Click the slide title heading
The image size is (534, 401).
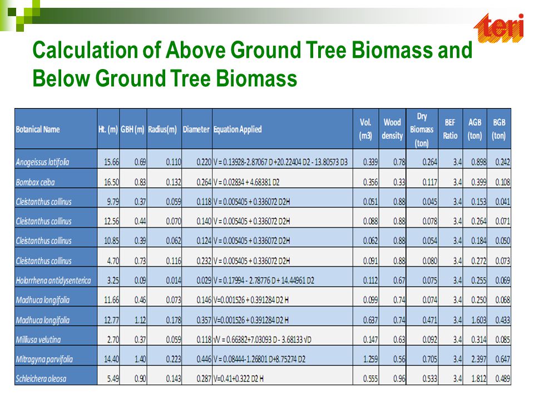pyautogui.click(x=253, y=64)
